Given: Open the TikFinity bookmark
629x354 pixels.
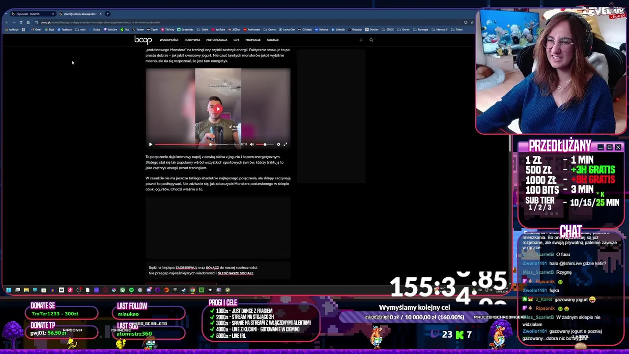Looking at the screenshot, I should coord(168,29).
